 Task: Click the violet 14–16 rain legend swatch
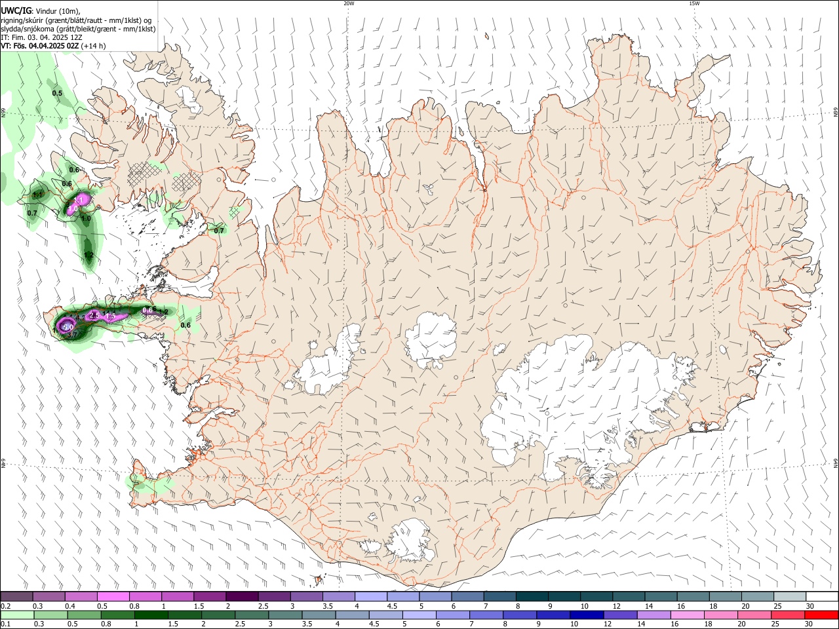654,615
